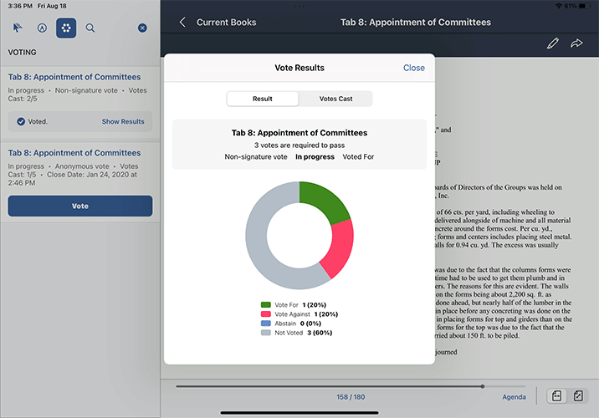599x418 pixels.
Task: Click the page progress slider handle
Action: tap(482, 386)
